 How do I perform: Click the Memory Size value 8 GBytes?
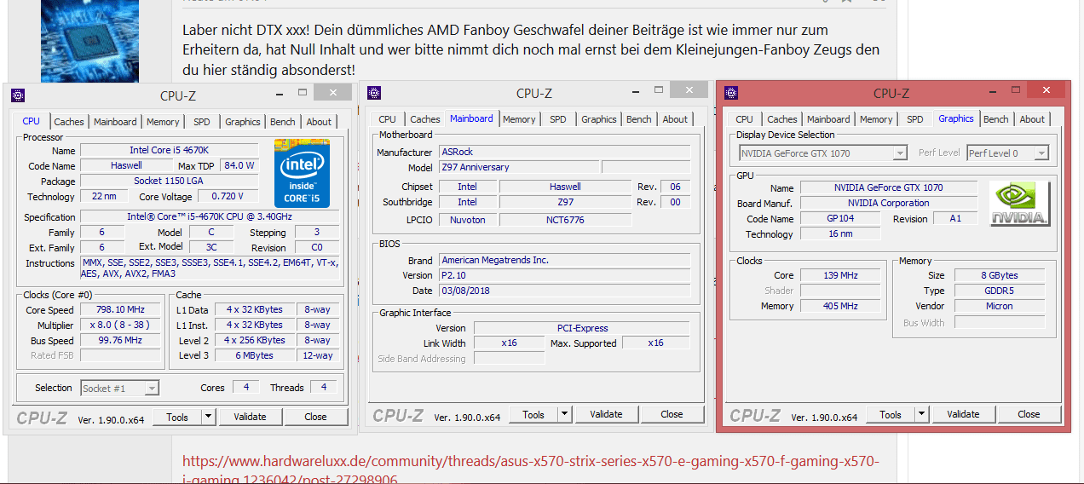1000,275
